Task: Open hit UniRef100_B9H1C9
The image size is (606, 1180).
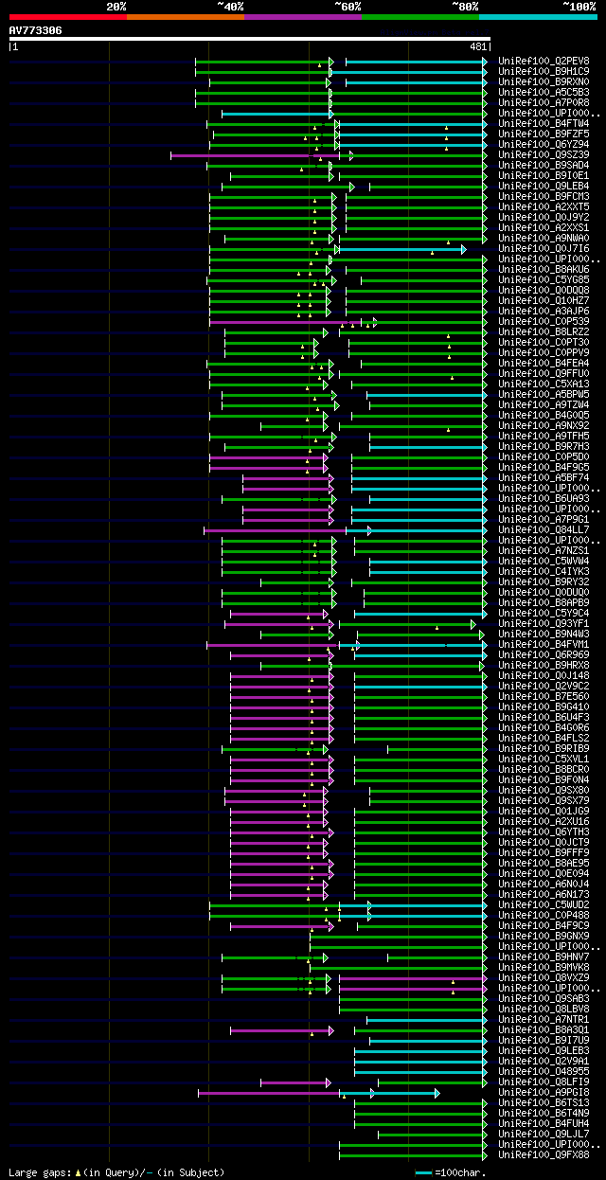Action: tap(544, 71)
